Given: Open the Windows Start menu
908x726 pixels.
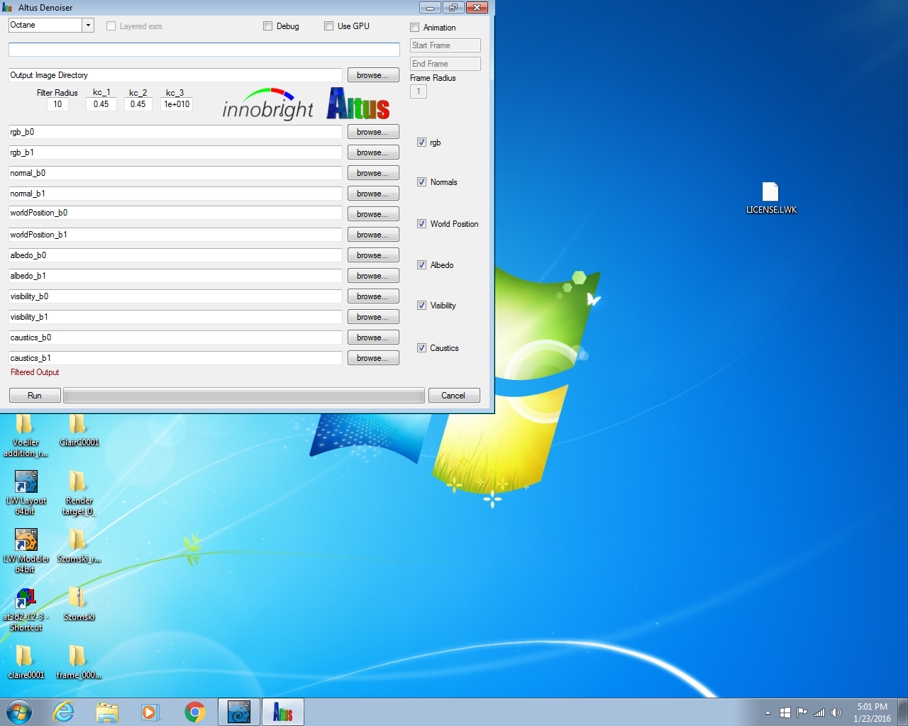Looking at the screenshot, I should pos(19,712).
